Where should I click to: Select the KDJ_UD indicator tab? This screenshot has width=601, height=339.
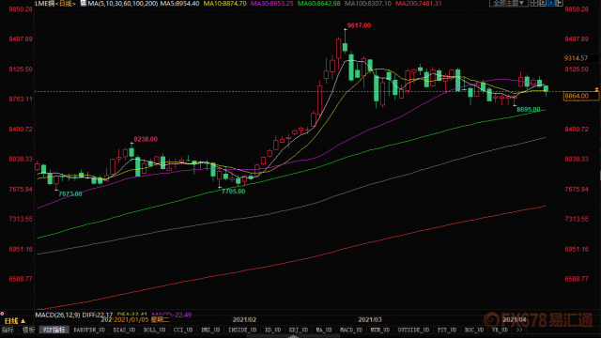299,330
